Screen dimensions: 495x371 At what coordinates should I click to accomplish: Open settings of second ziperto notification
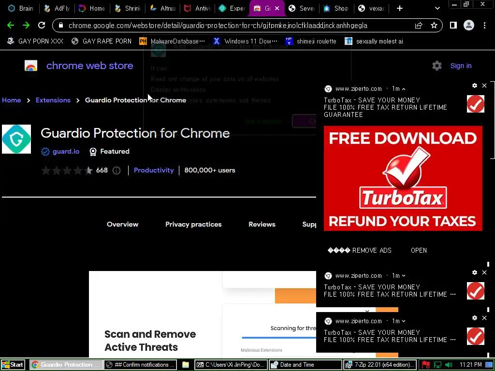[x=475, y=272]
